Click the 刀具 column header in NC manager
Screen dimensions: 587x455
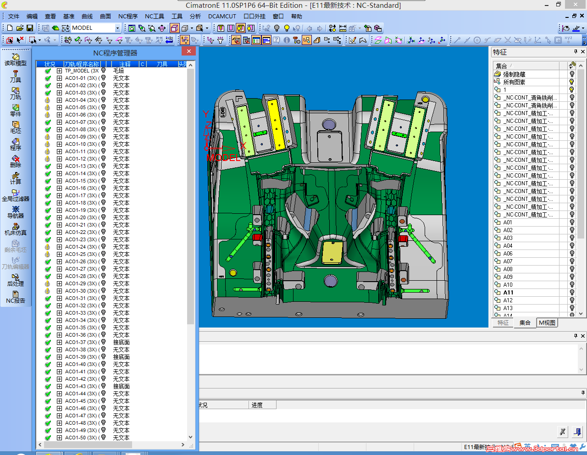coord(162,64)
